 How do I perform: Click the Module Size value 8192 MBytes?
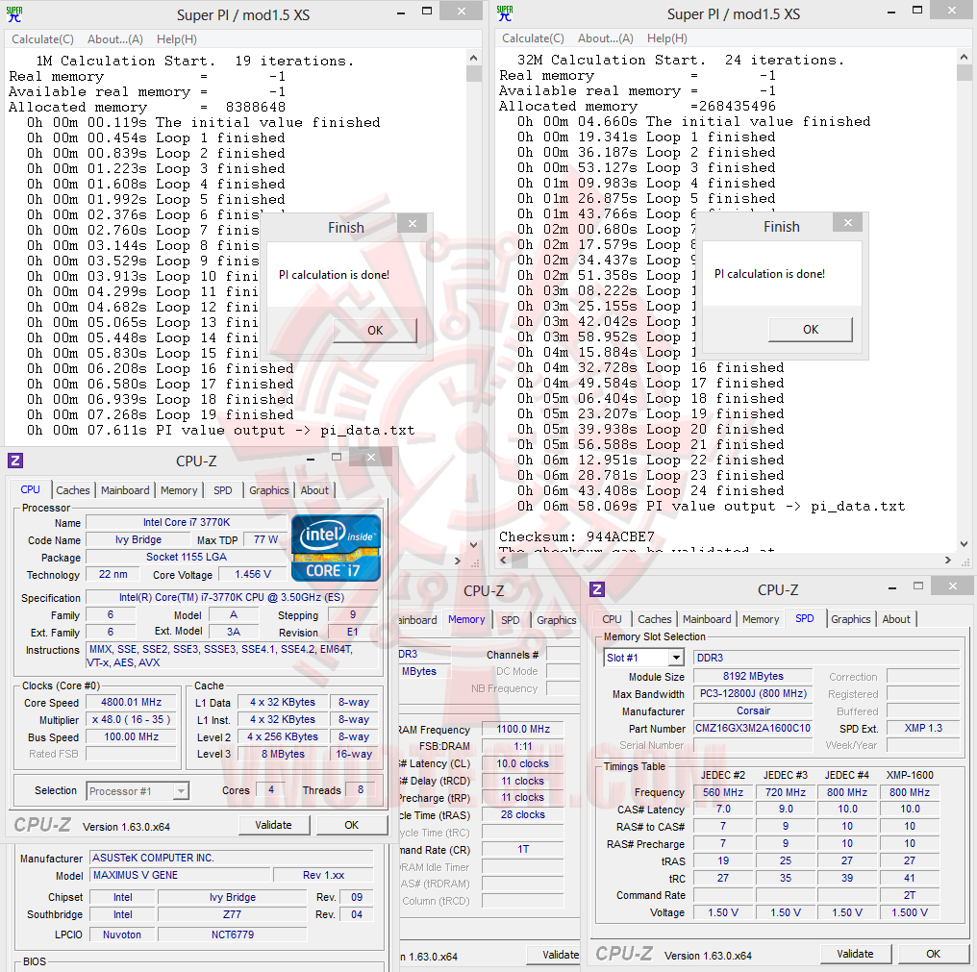point(753,676)
